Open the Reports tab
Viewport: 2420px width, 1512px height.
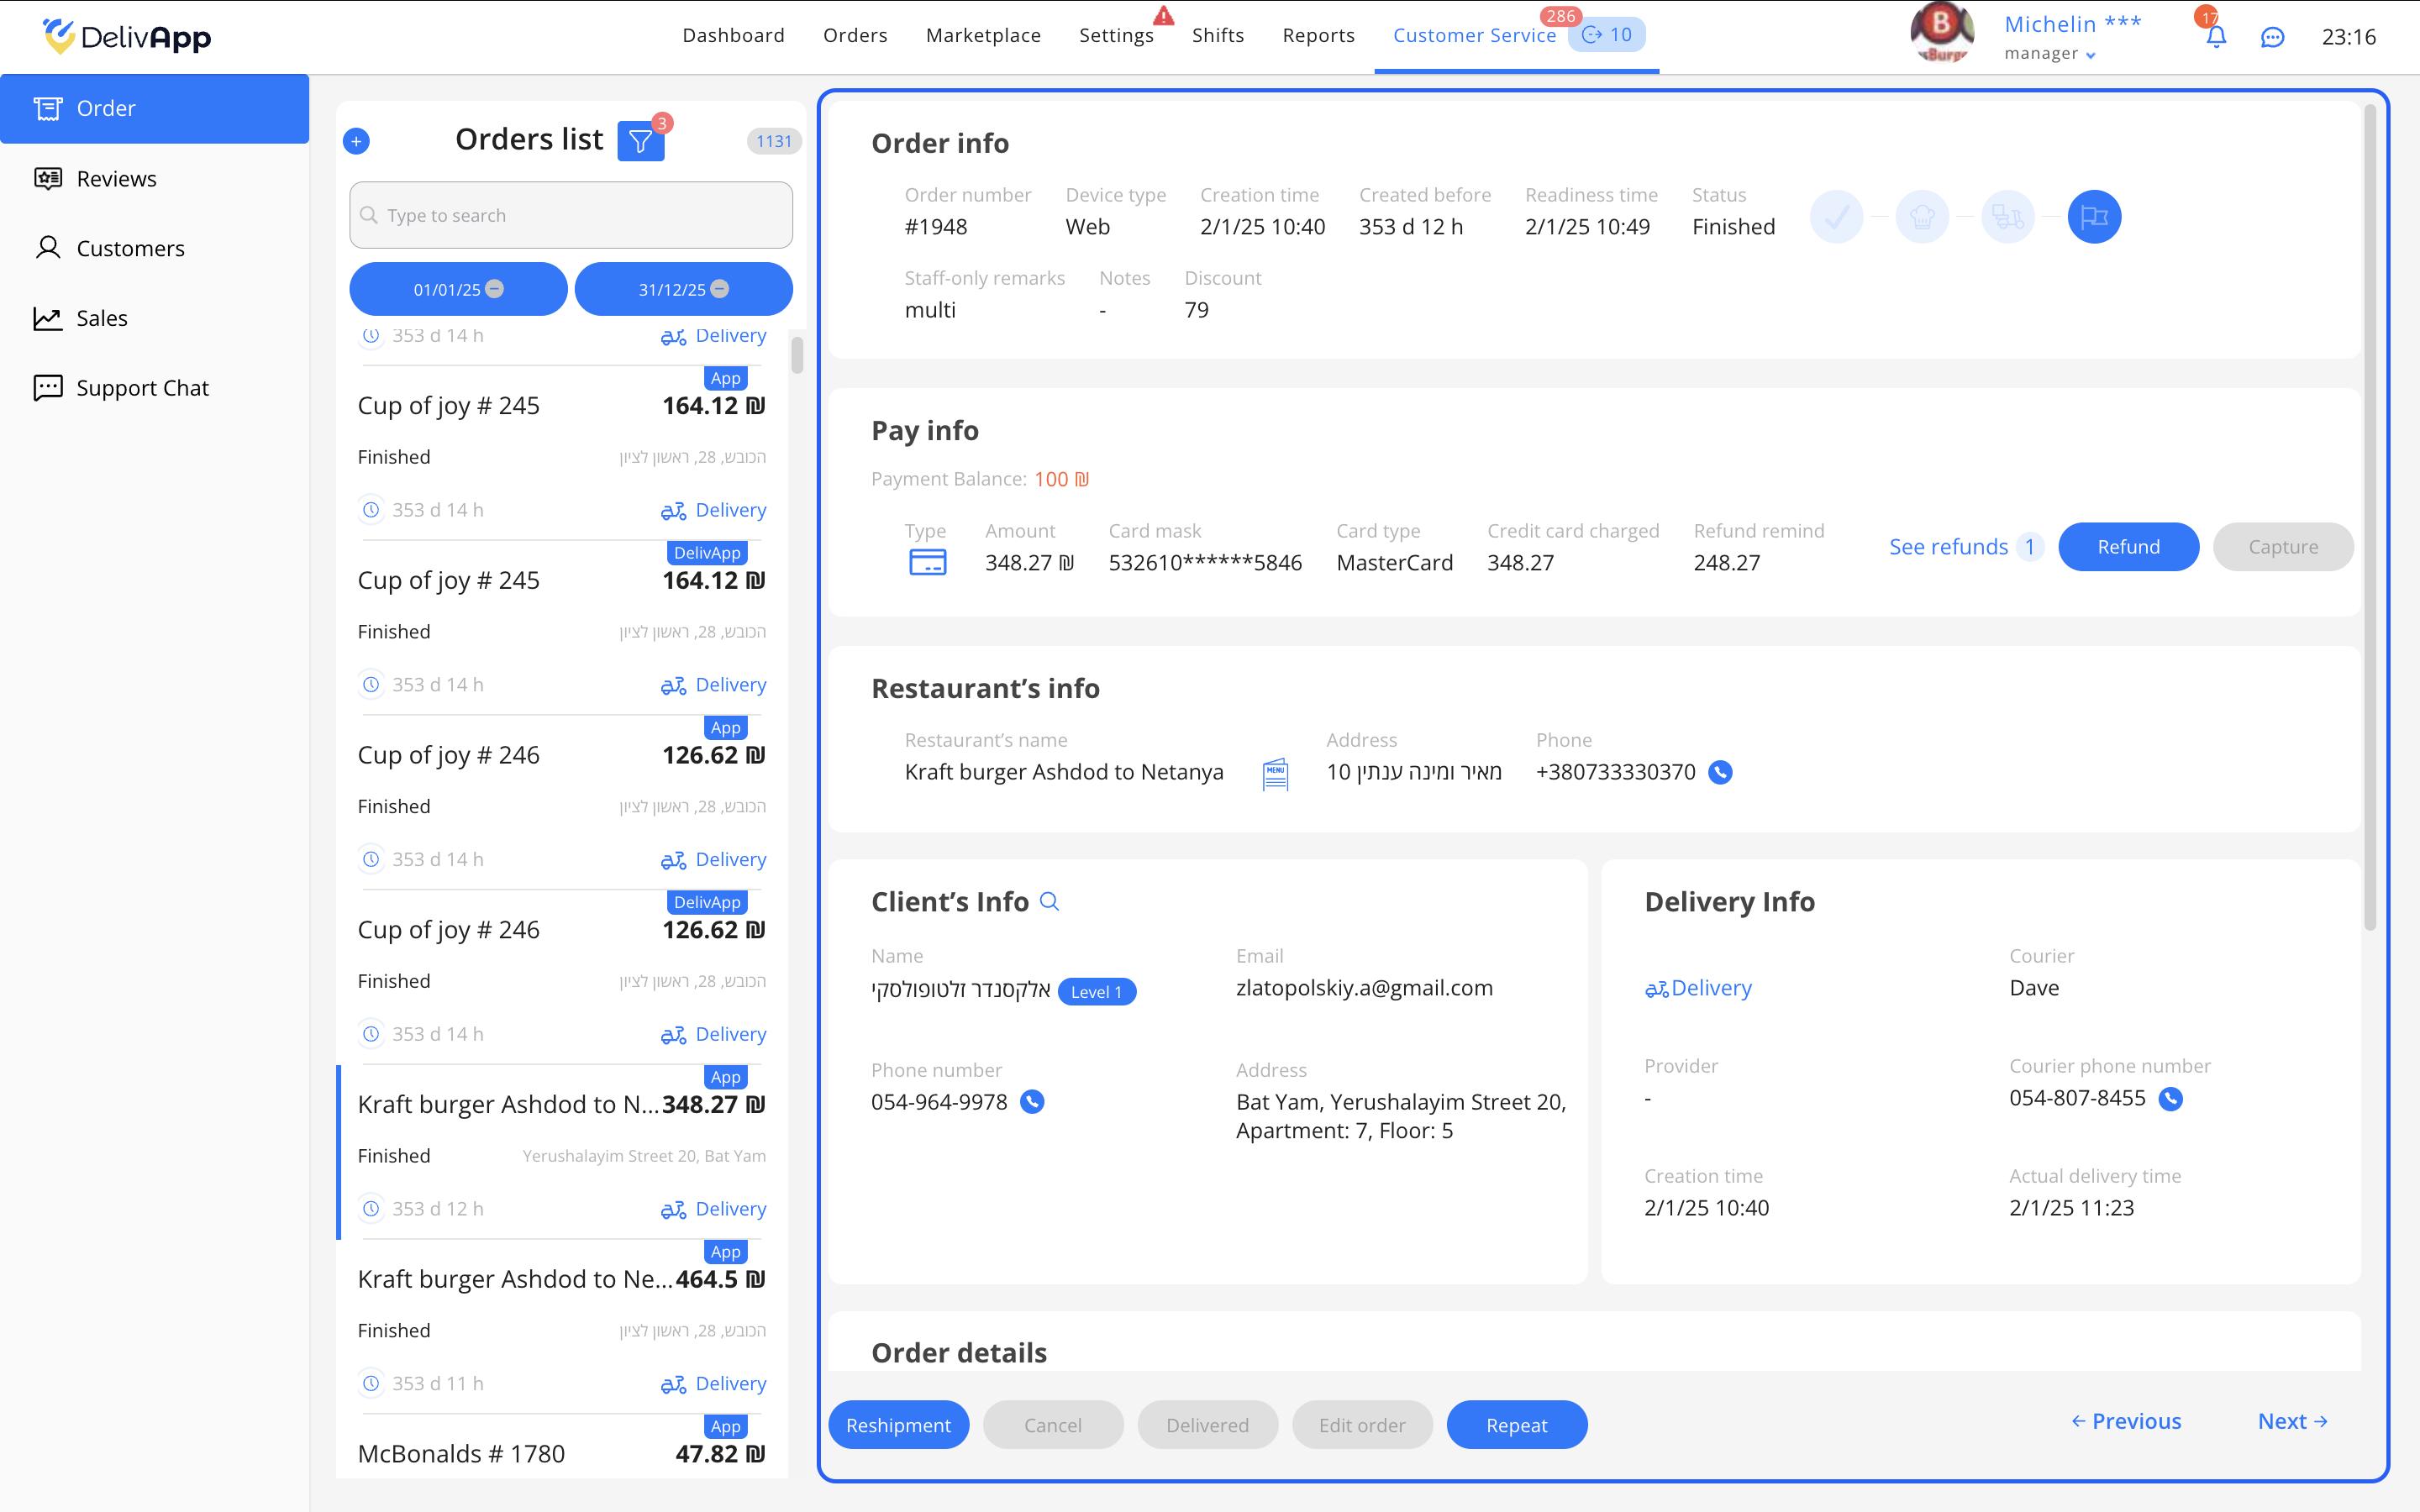tap(1318, 35)
